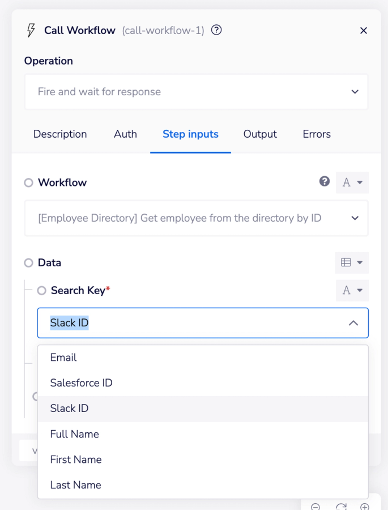
Task: Open the Data table type selector icon
Action: [x=352, y=262]
